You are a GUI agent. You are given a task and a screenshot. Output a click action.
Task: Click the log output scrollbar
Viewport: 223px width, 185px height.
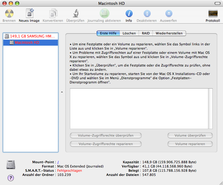pyautogui.click(x=210, y=109)
